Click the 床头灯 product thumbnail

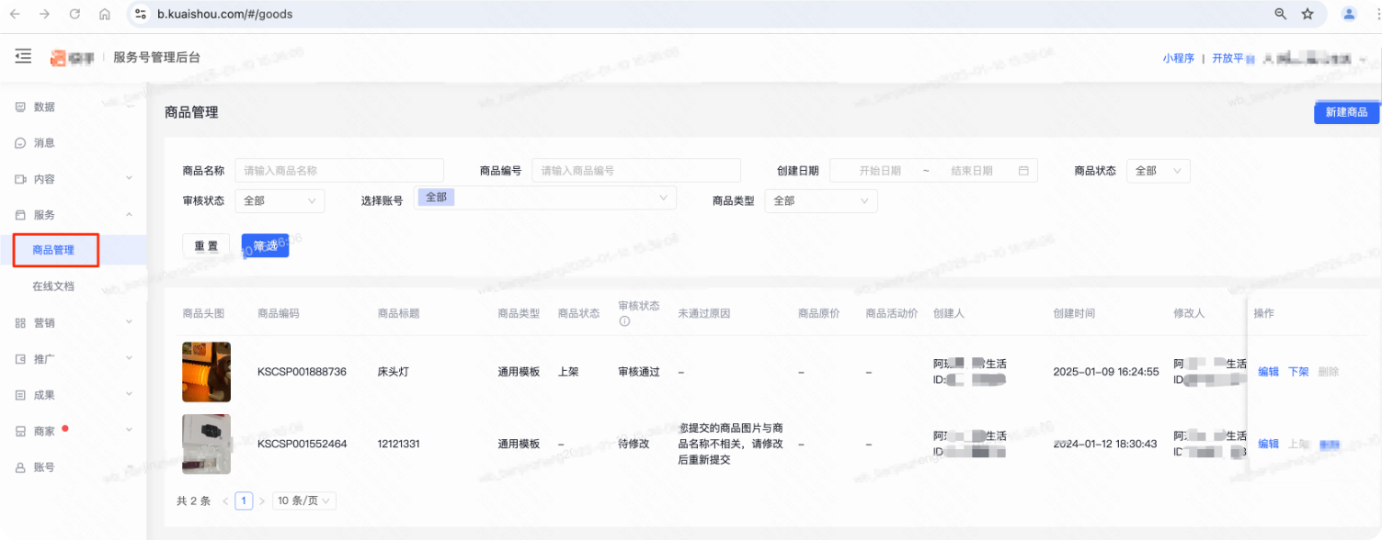206,371
